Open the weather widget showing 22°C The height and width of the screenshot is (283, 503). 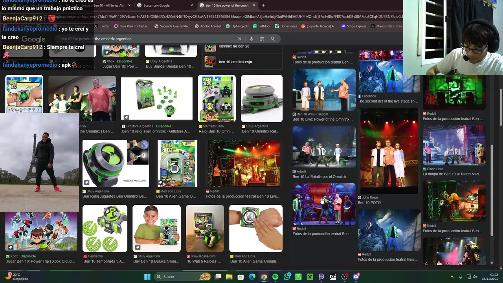coord(17,276)
